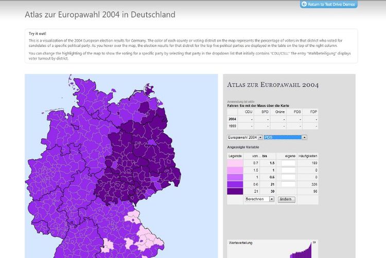Expand the Berechnen calculation dropdown
386x258 pixels.
point(259,199)
